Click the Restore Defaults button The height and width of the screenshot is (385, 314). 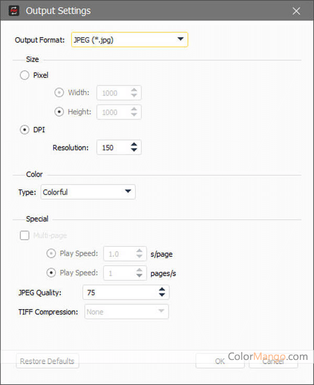tap(48, 361)
